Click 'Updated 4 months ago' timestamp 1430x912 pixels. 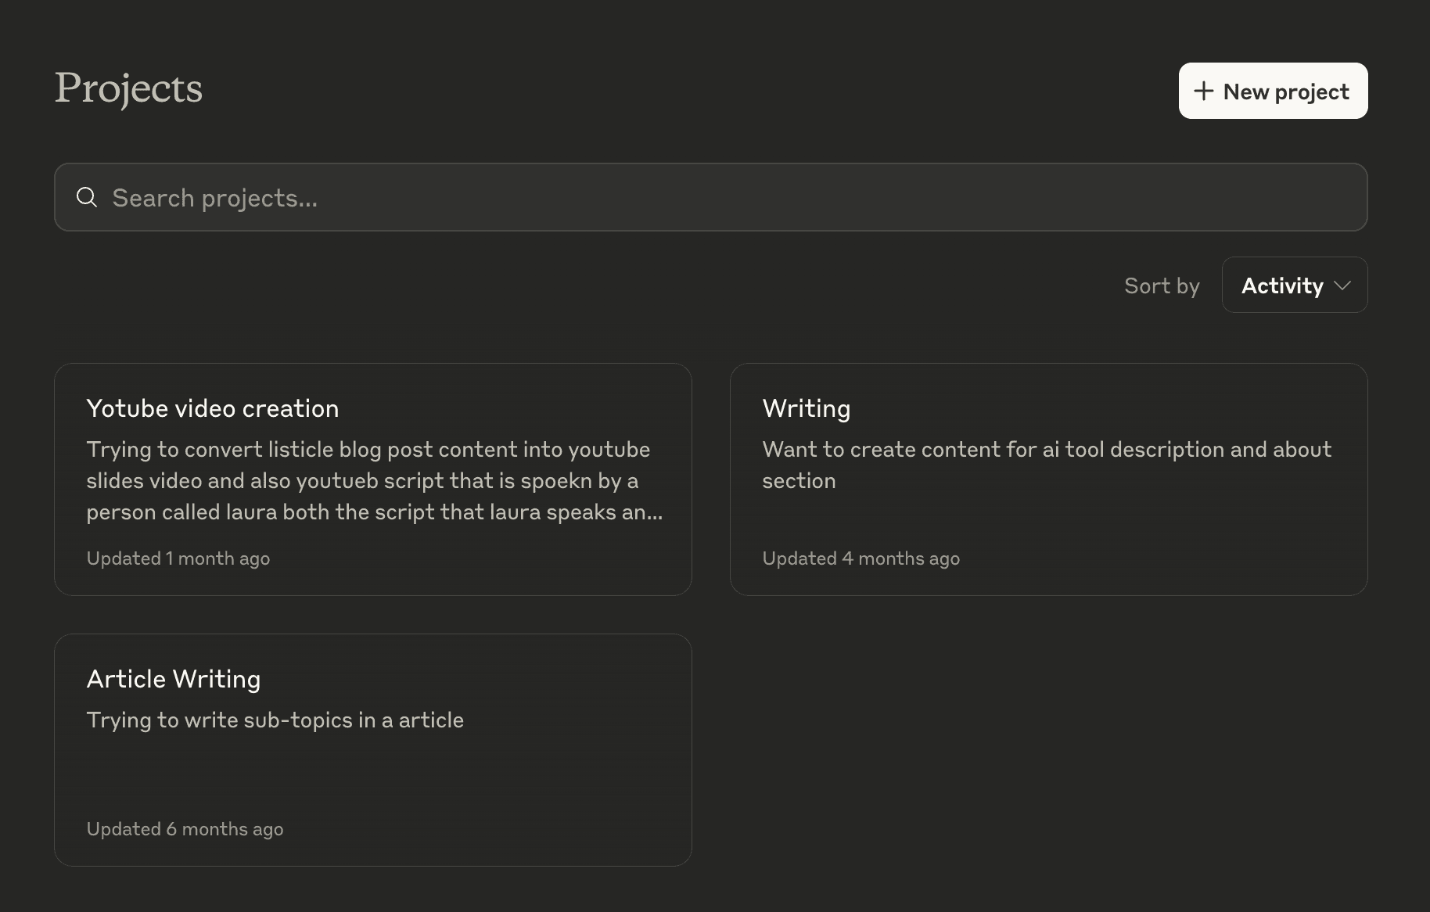pyautogui.click(x=861, y=558)
